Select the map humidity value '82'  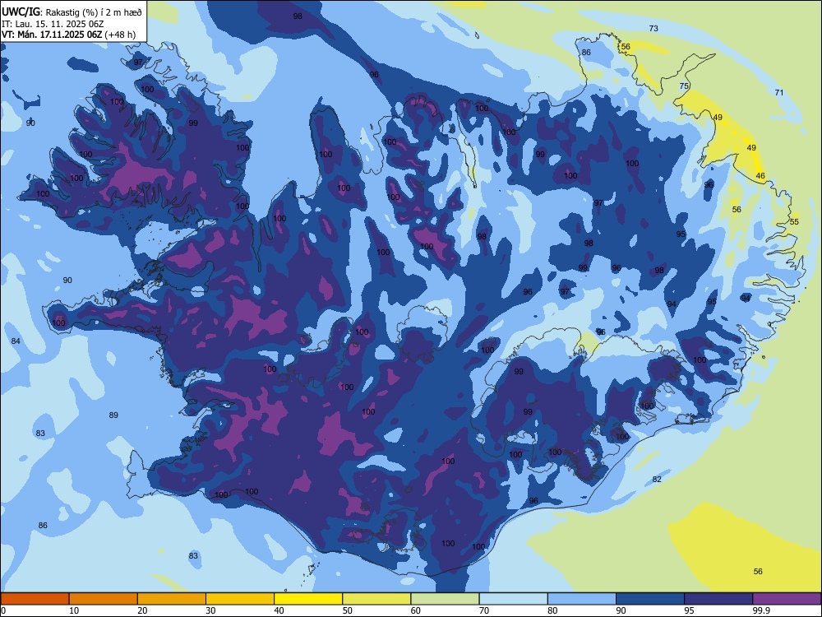(657, 479)
